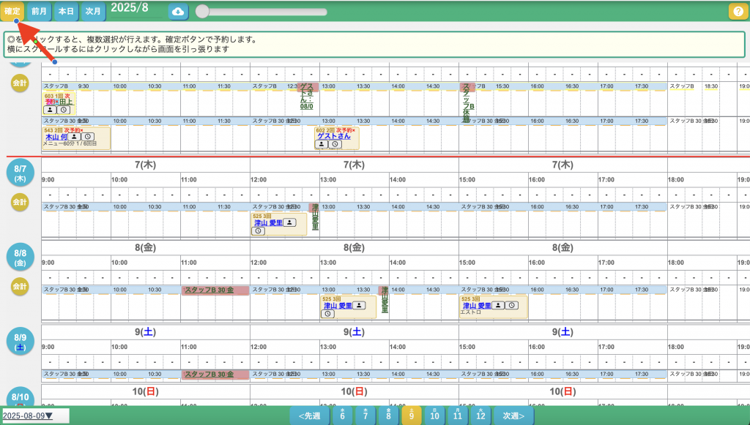Click the red スタッフB 30 金 block on 8/8
Screen dimensions: 750x425
point(215,290)
